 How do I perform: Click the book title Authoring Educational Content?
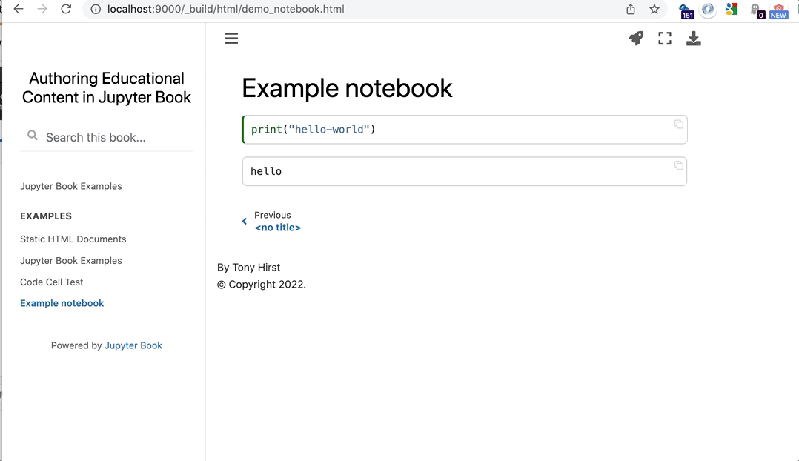(107, 87)
